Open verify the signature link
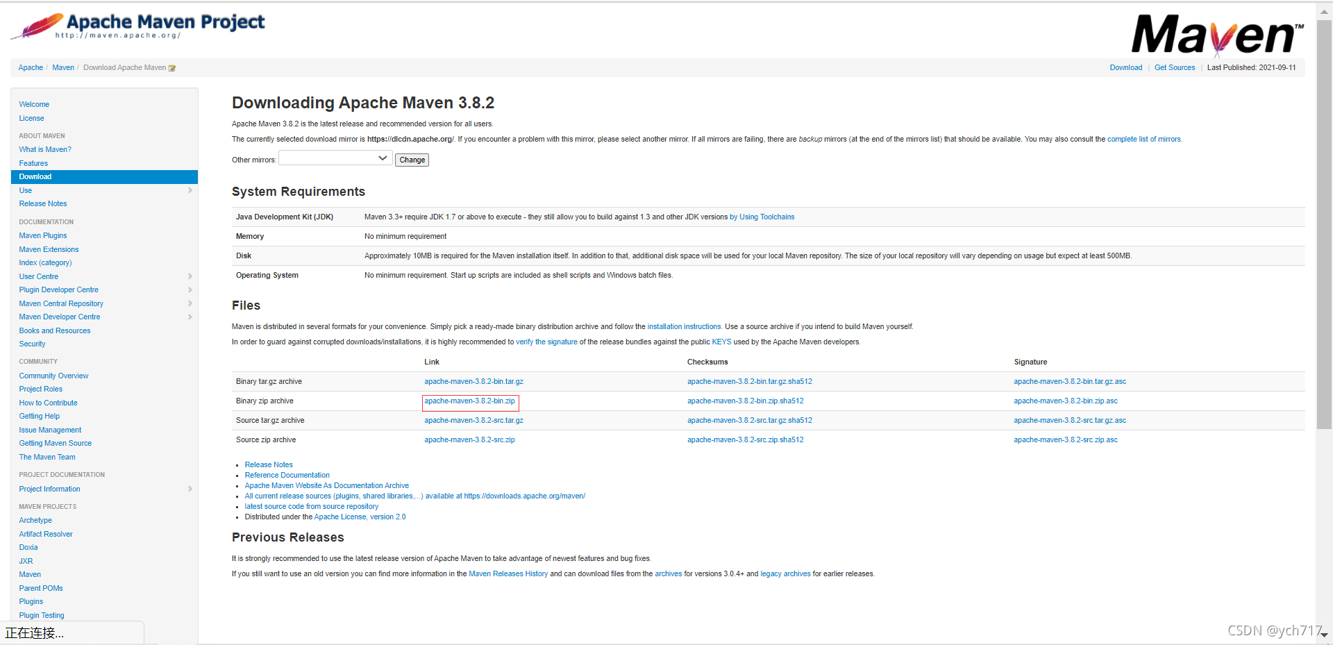The width and height of the screenshot is (1333, 645). click(x=546, y=342)
